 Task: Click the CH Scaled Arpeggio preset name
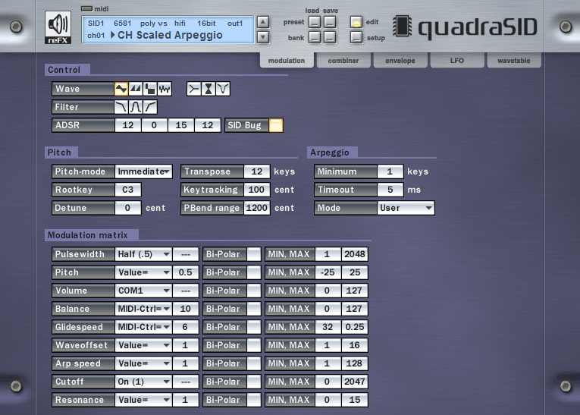pos(170,35)
